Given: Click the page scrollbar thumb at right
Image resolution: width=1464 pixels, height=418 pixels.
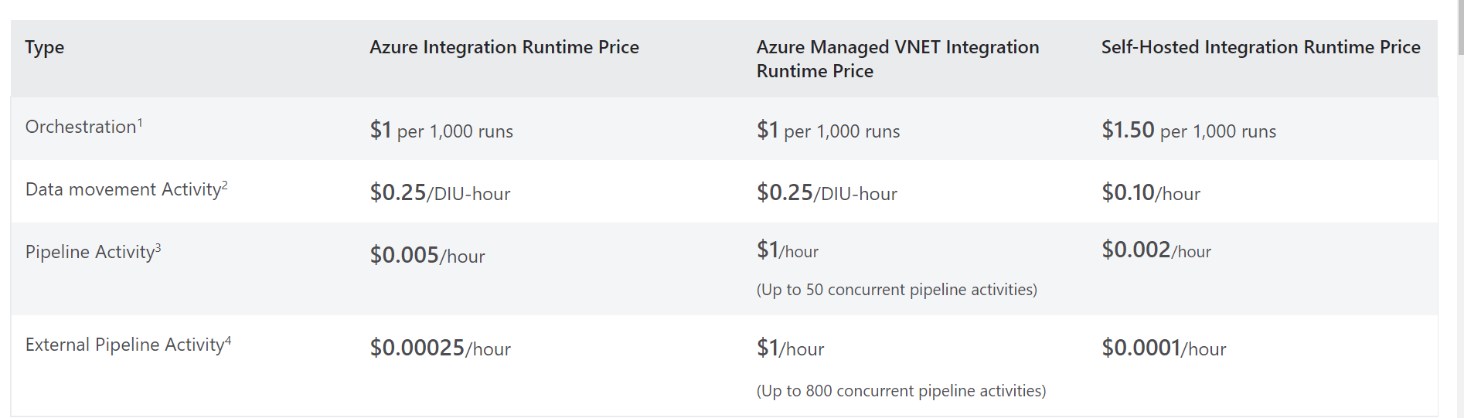Looking at the screenshot, I should click(x=1460, y=27).
